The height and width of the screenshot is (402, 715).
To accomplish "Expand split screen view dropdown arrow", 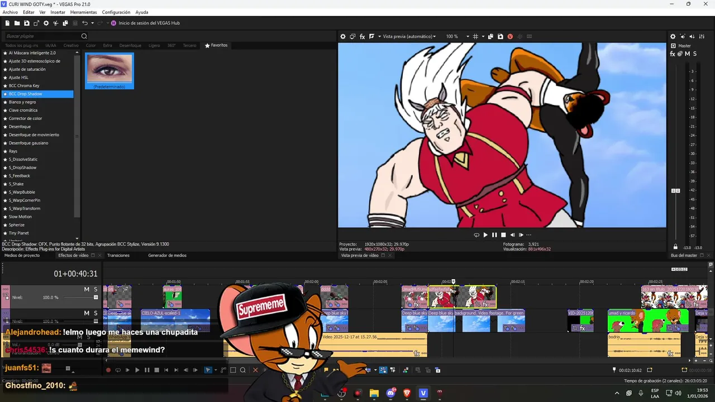I will coord(379,36).
